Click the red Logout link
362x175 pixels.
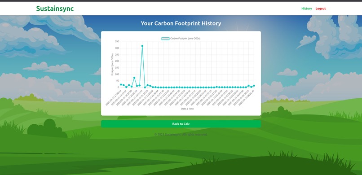(x=321, y=9)
